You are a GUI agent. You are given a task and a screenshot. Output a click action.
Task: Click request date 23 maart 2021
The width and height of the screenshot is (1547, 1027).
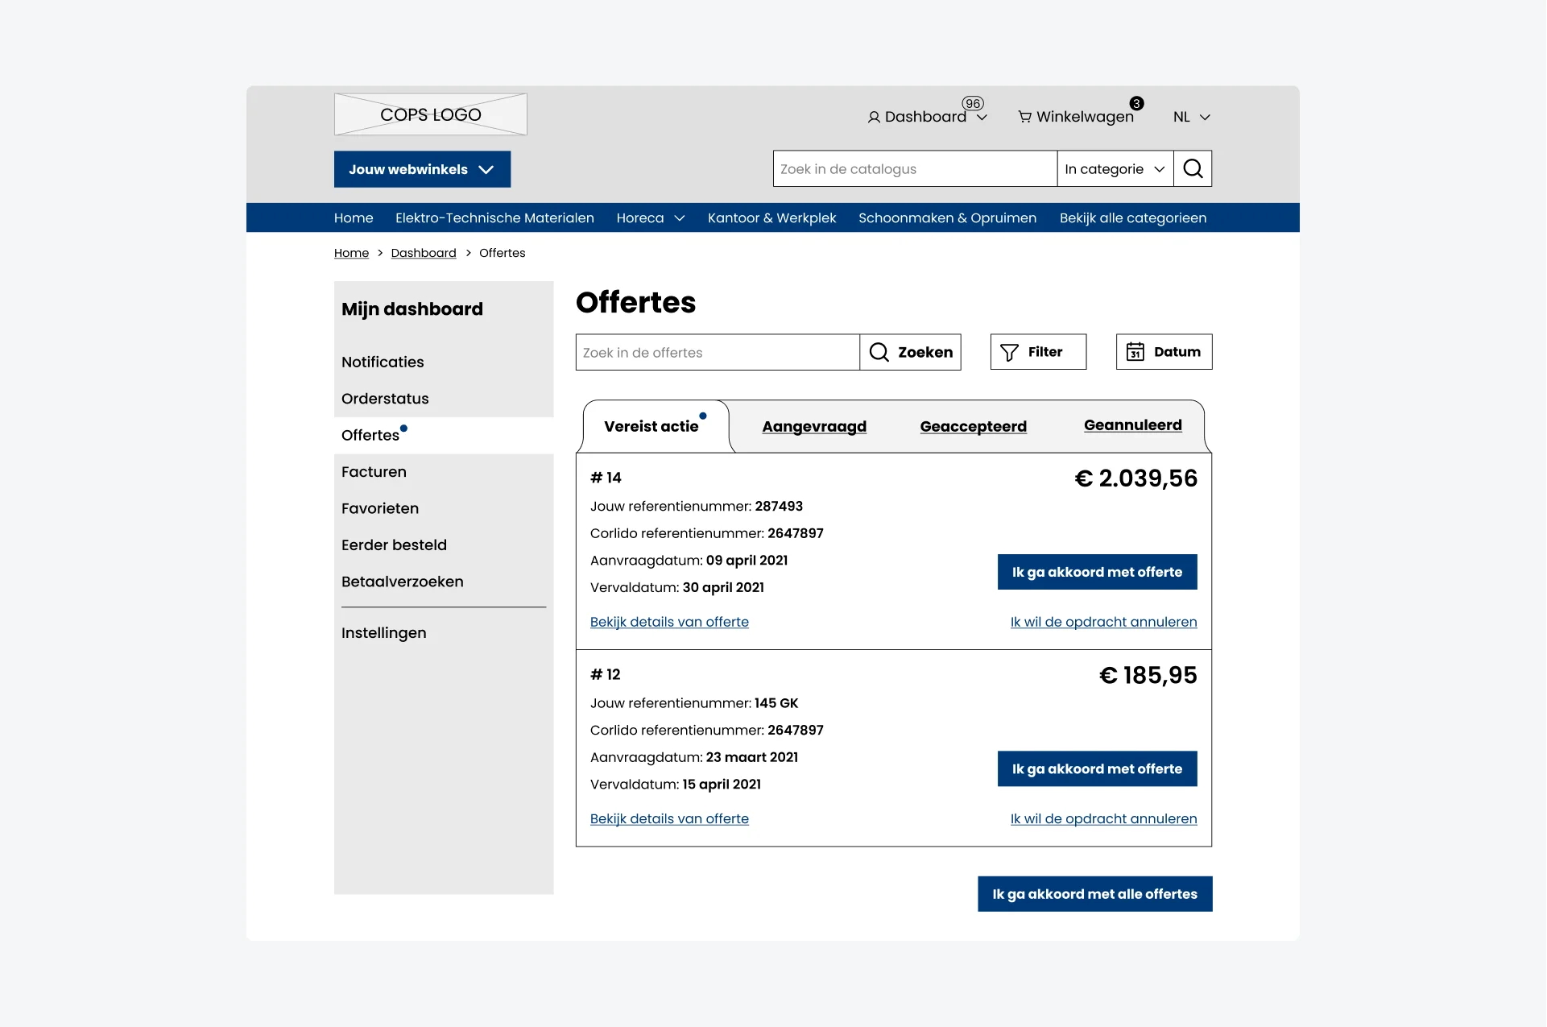[x=752, y=757]
